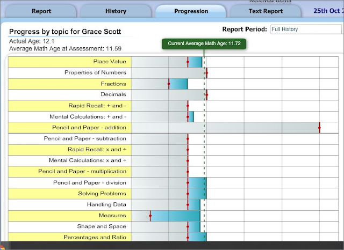Open the Report Period dropdown
This screenshot has height=250, width=344.
pyautogui.click(x=306, y=30)
